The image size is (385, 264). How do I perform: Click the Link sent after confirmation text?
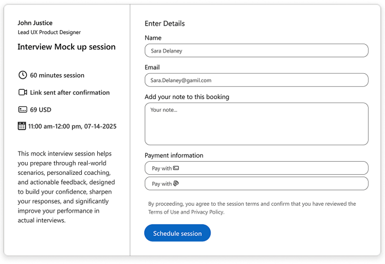(70, 92)
